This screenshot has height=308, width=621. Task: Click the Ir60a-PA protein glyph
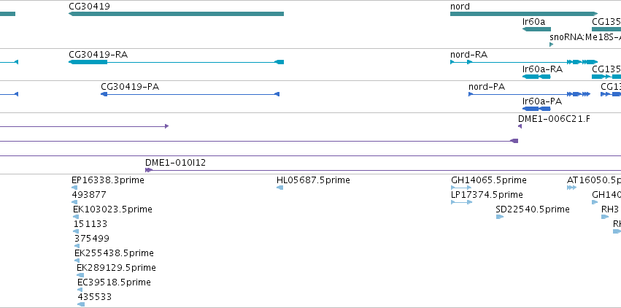pos(536,109)
